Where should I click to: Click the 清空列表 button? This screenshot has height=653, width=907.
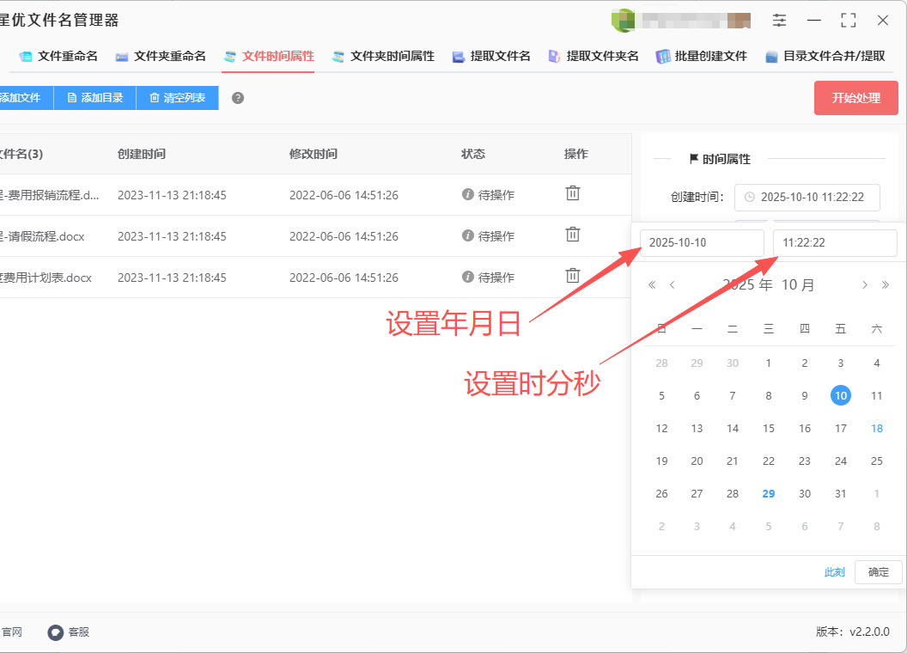[x=177, y=98]
